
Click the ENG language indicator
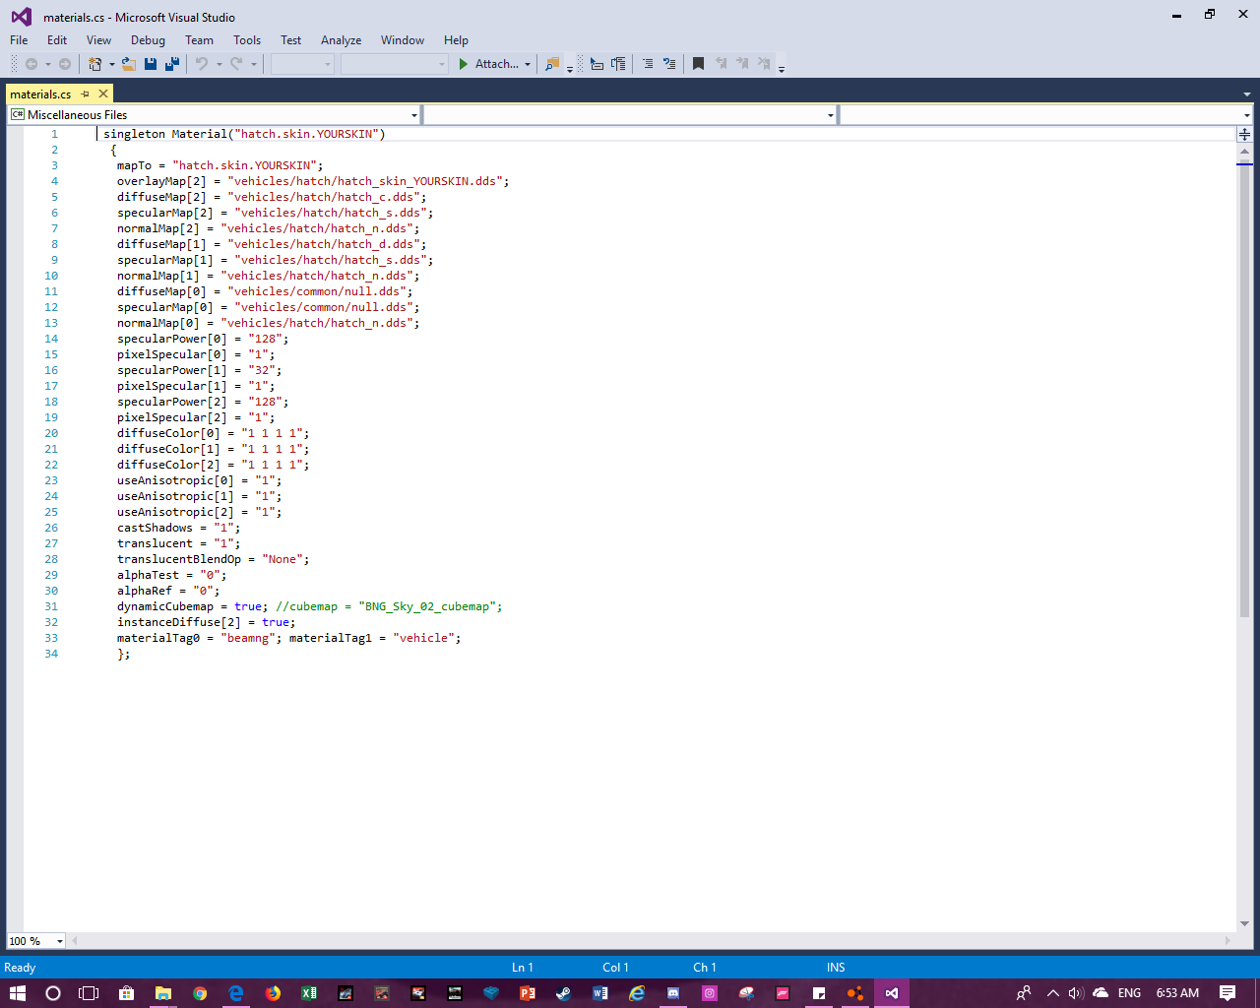point(1130,992)
